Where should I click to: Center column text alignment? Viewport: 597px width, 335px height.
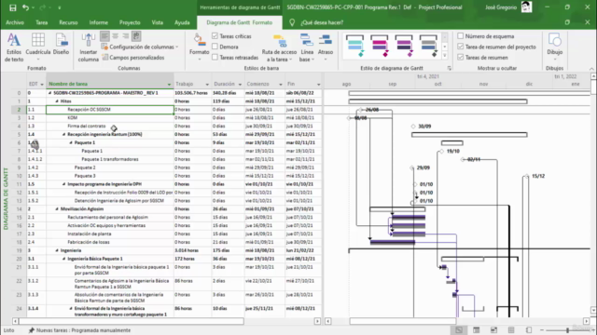tap(116, 36)
